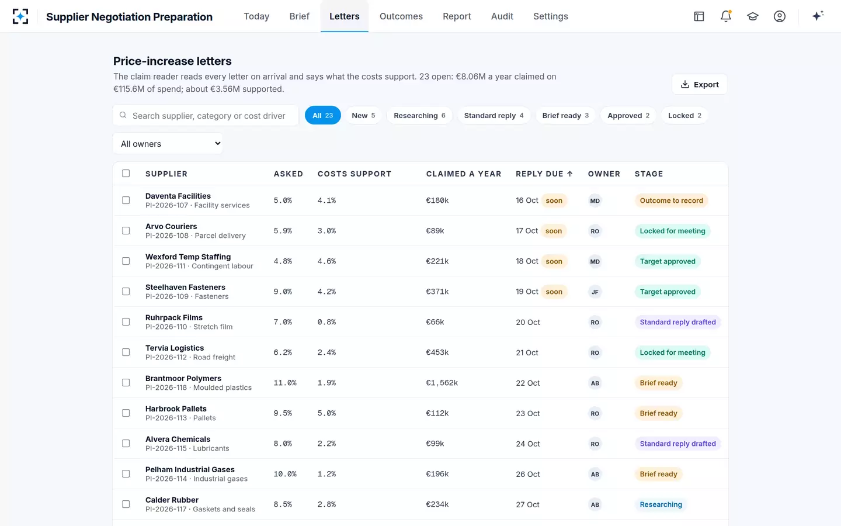
Task: Click the Reply Due sort arrow header
Action: (x=544, y=174)
